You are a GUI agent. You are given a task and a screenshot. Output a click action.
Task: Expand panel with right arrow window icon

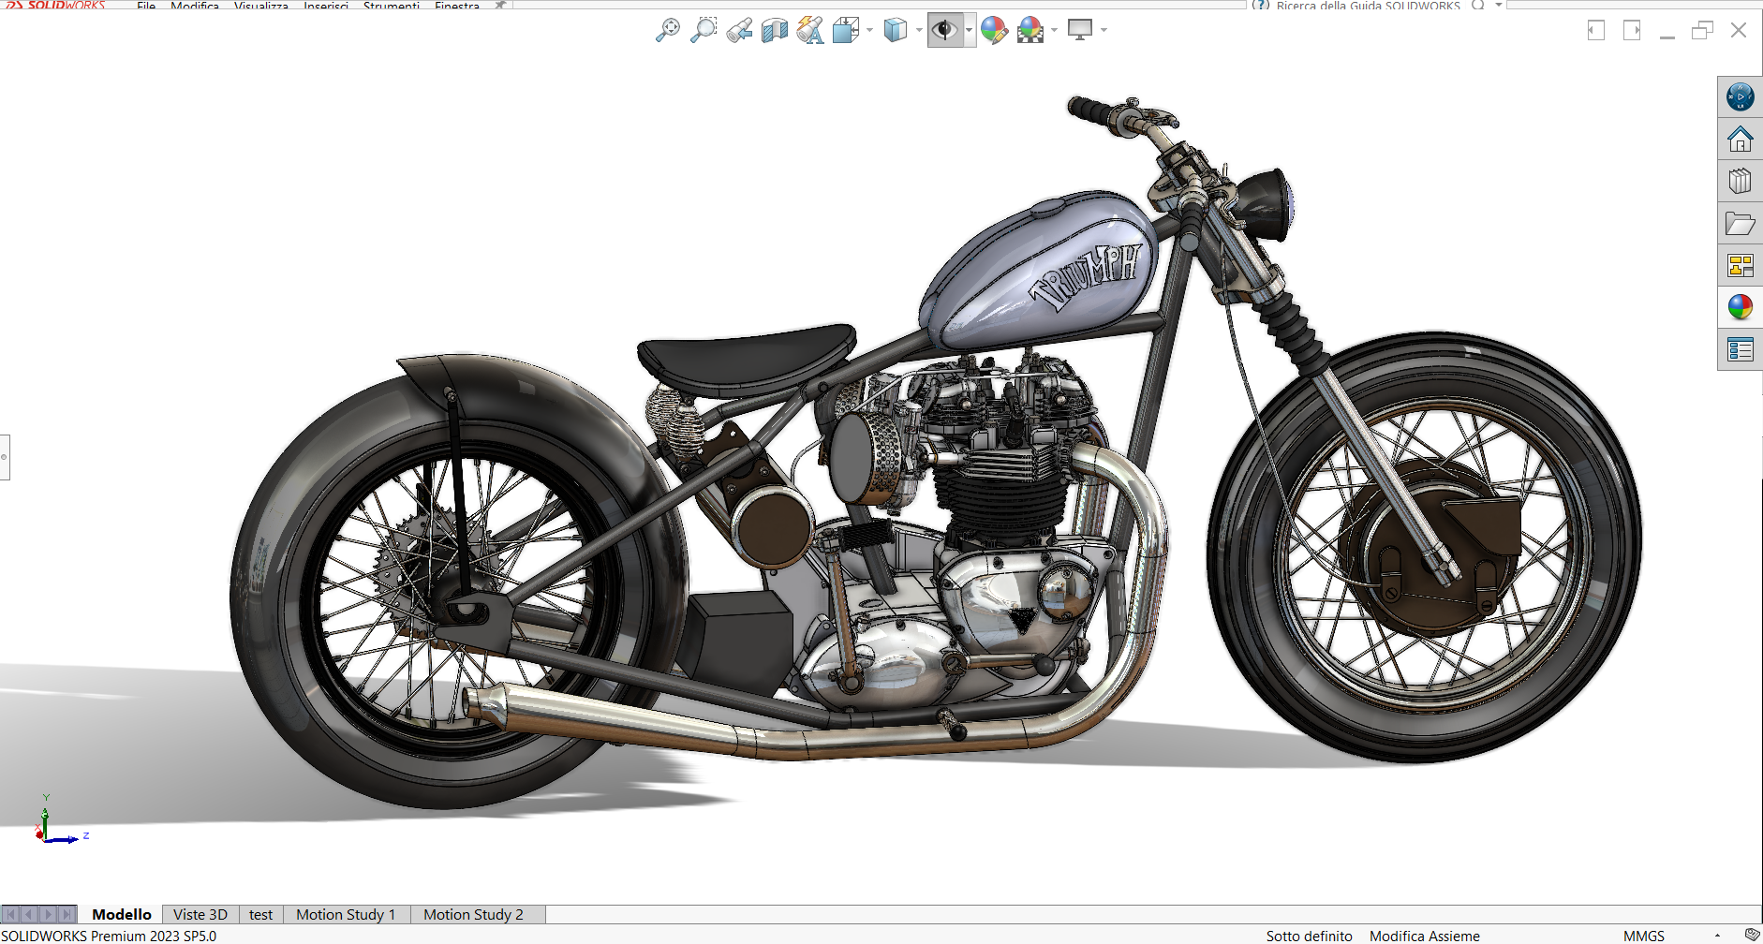(1632, 30)
